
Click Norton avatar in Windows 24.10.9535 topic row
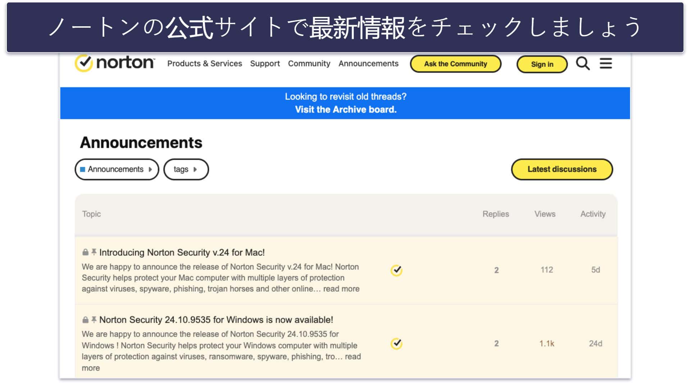tap(396, 344)
